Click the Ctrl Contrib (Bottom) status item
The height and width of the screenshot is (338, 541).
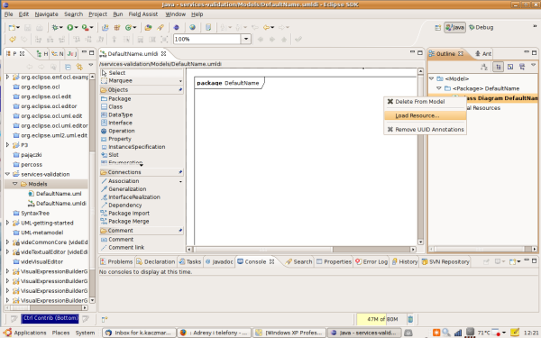point(50,318)
